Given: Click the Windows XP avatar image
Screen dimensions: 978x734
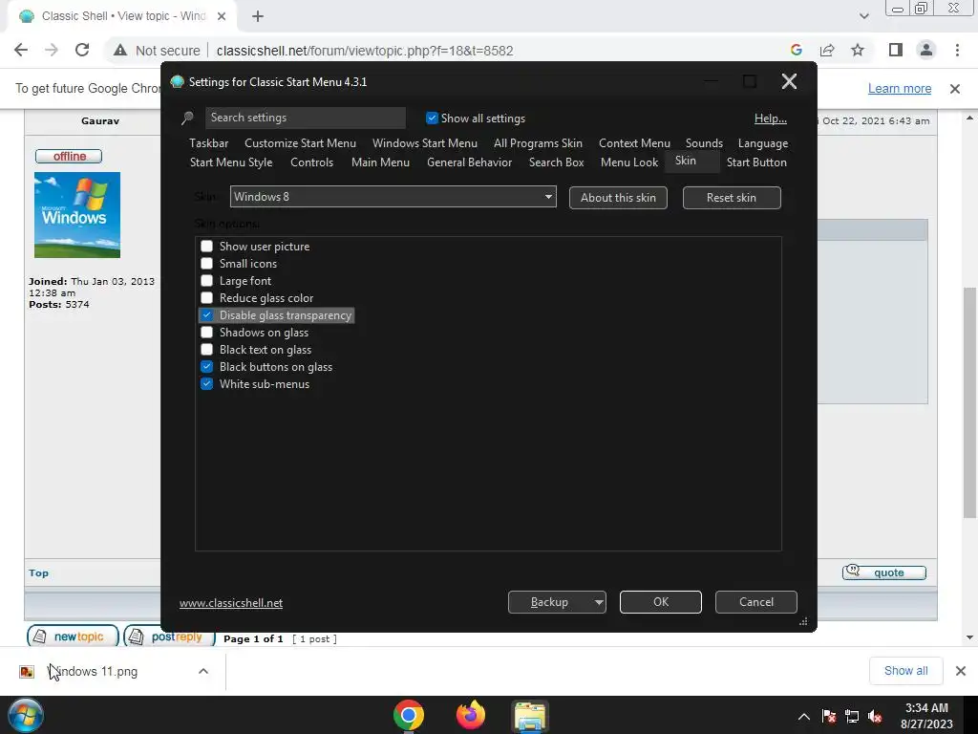Looking at the screenshot, I should click(77, 215).
